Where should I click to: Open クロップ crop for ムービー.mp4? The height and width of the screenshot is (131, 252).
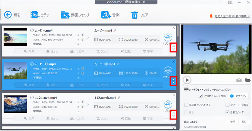pyautogui.click(x=102, y=51)
